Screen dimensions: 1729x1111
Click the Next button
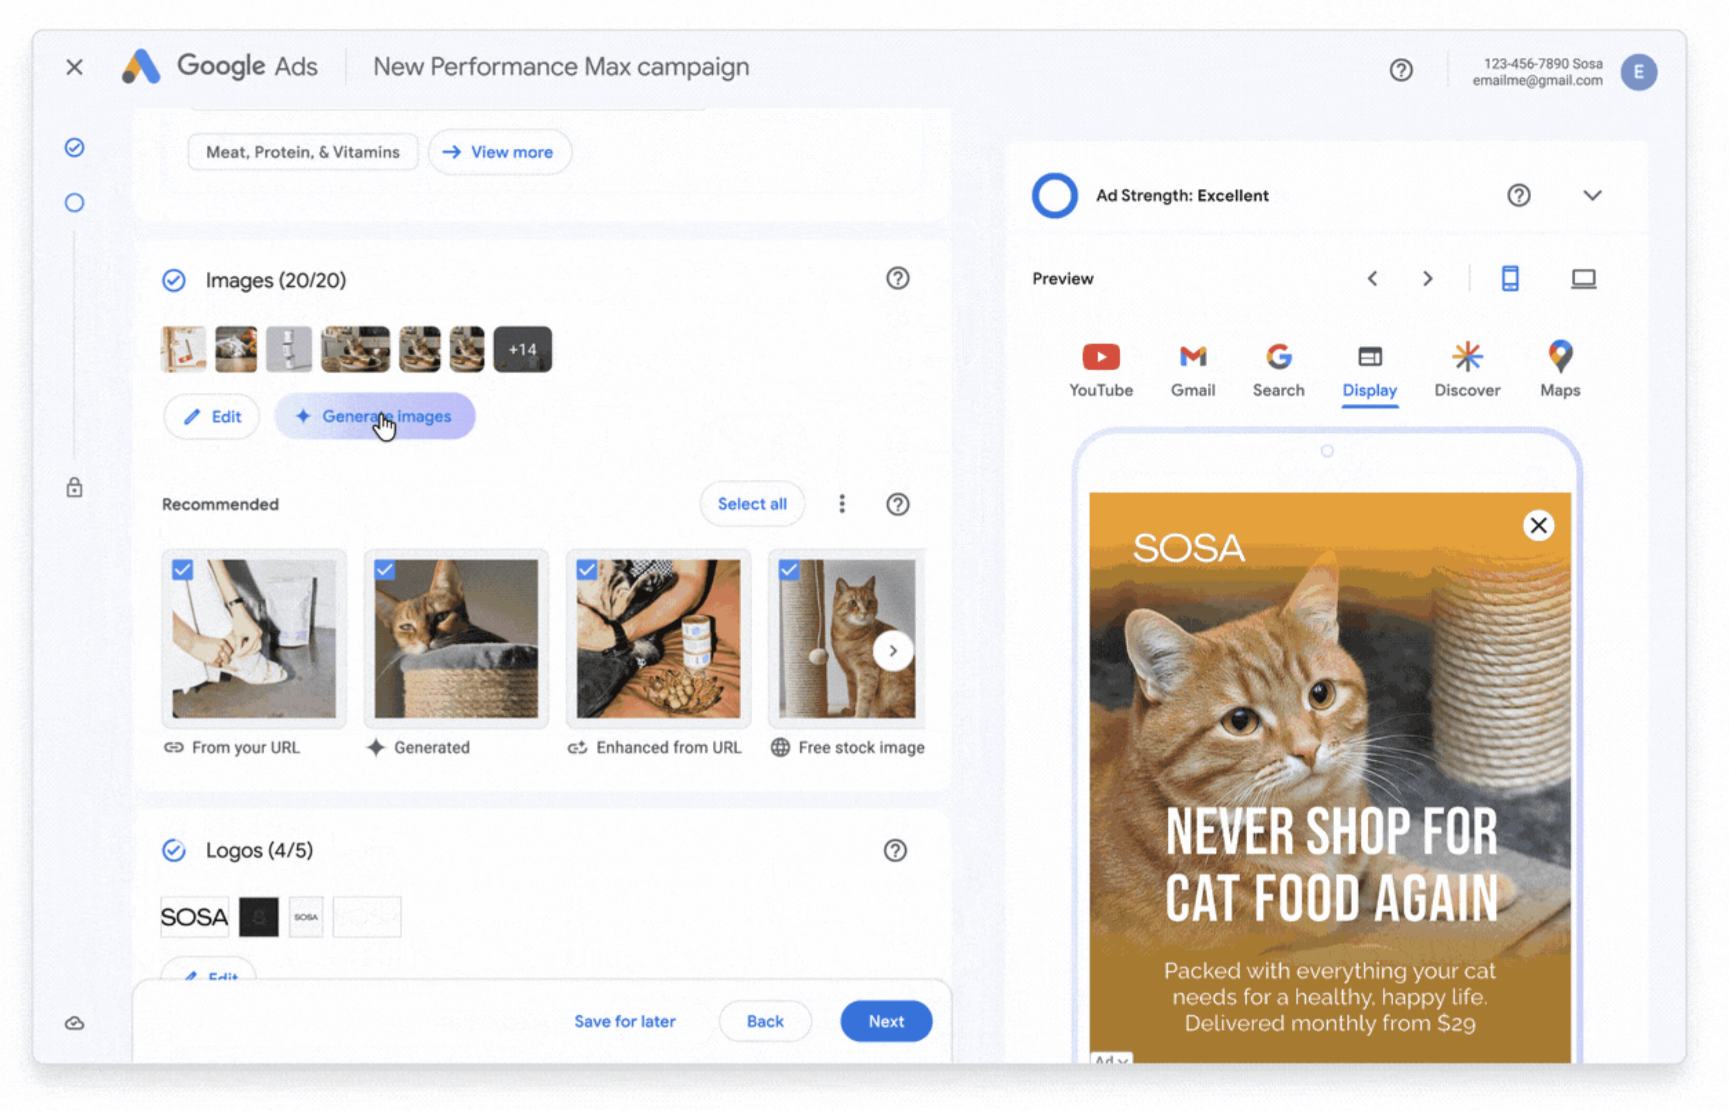point(885,1021)
